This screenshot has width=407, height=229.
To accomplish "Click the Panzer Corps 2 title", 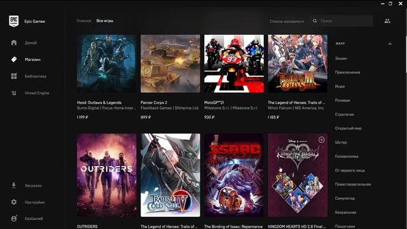I will pos(154,102).
